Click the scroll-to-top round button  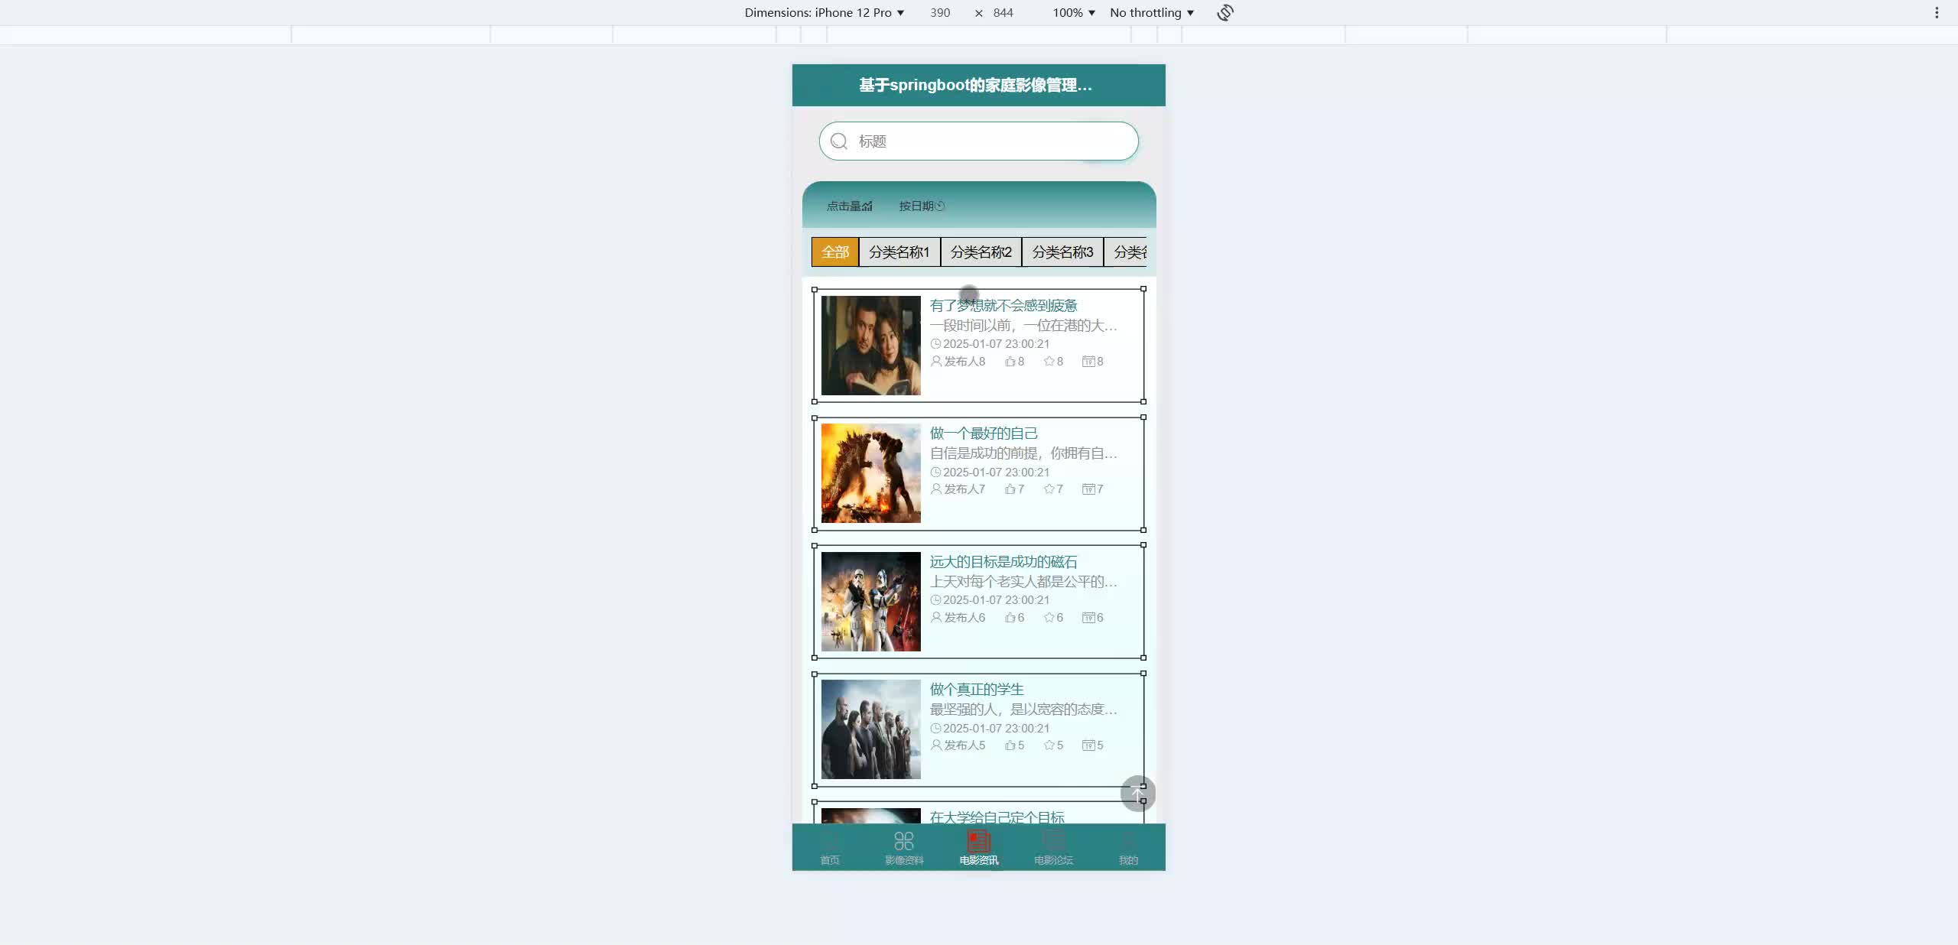click(x=1137, y=794)
